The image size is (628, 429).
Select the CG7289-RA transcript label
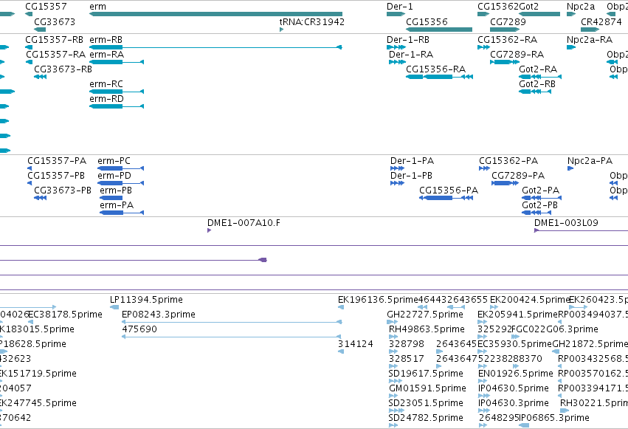coord(517,55)
